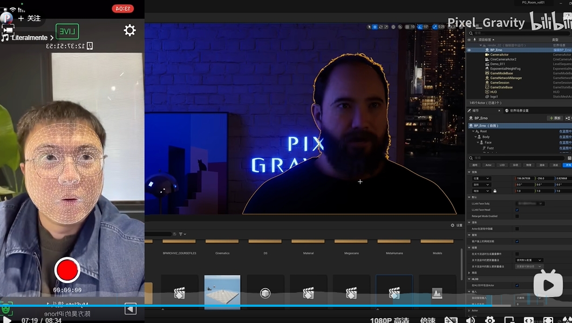
Task: Select the GameStateBase icon
Action: (487, 87)
